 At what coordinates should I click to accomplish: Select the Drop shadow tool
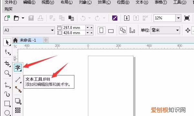pos(18,101)
